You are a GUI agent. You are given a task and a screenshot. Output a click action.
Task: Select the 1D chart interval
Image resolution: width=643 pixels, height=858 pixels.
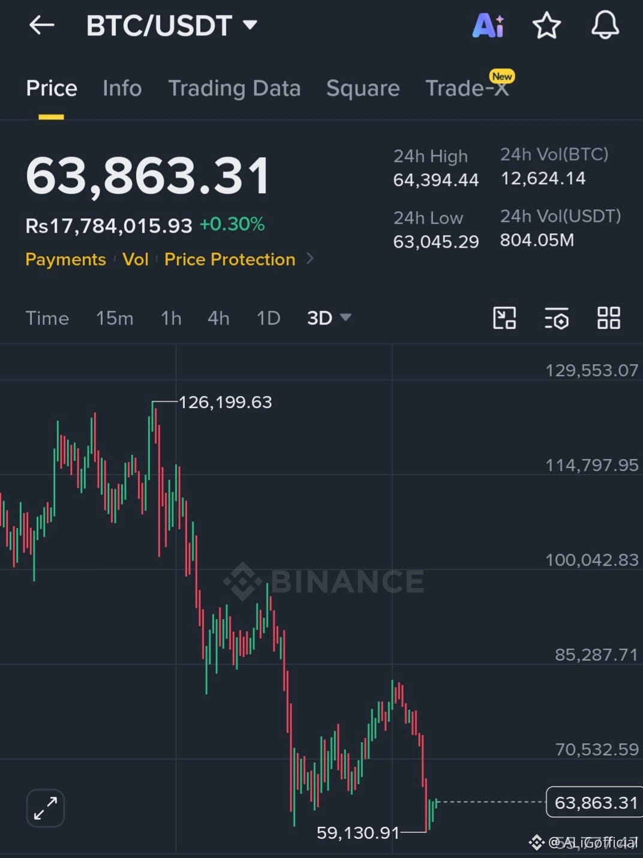tap(268, 318)
